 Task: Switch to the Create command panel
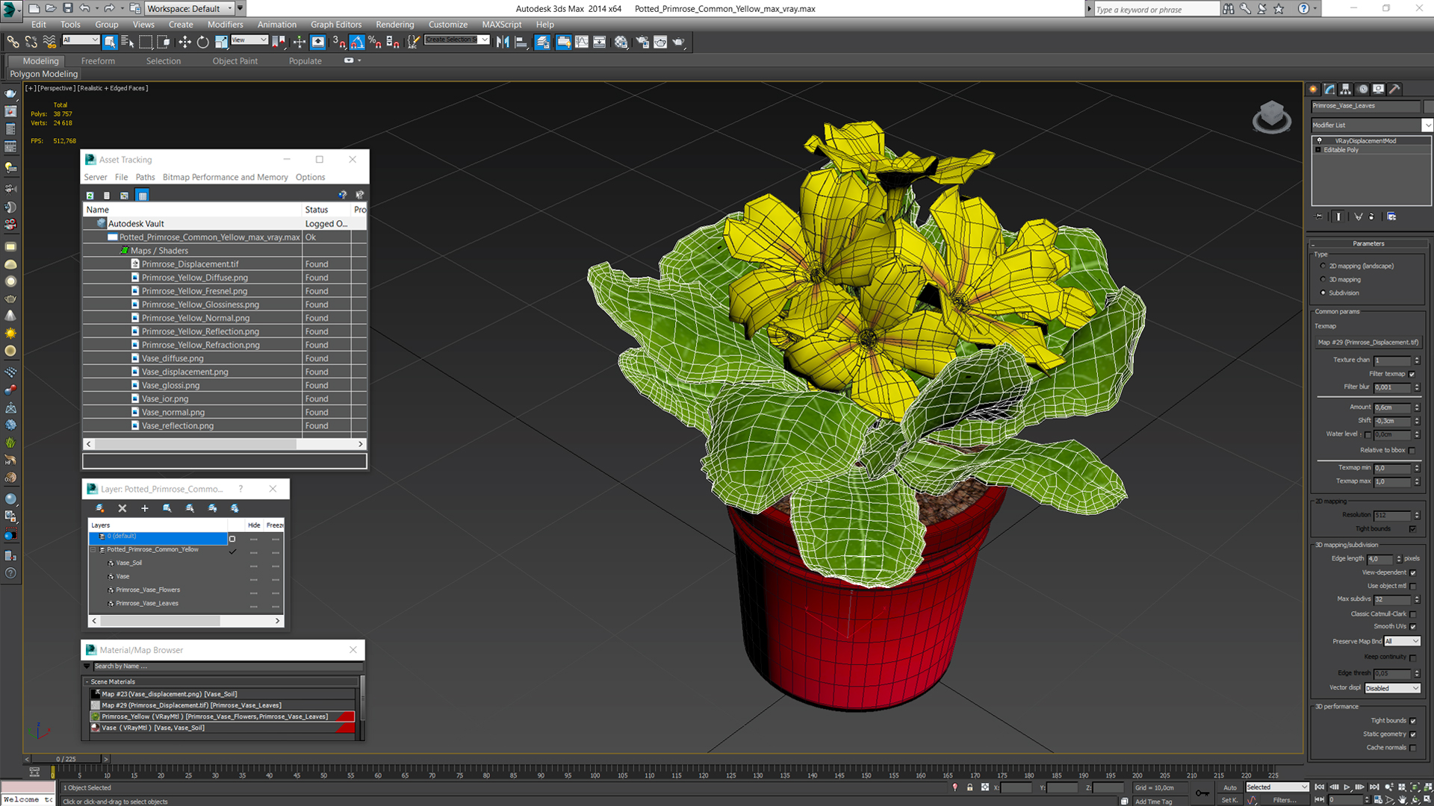click(1314, 89)
